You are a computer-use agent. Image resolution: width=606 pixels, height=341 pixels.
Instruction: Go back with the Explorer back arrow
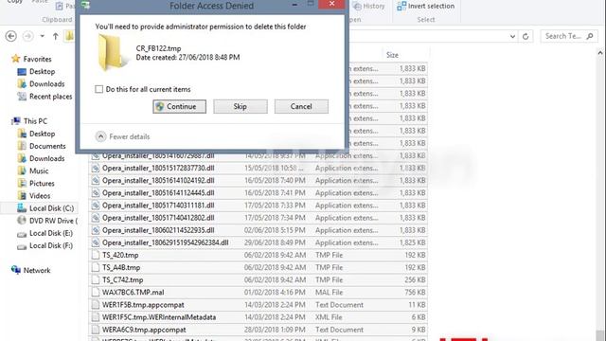pos(11,36)
